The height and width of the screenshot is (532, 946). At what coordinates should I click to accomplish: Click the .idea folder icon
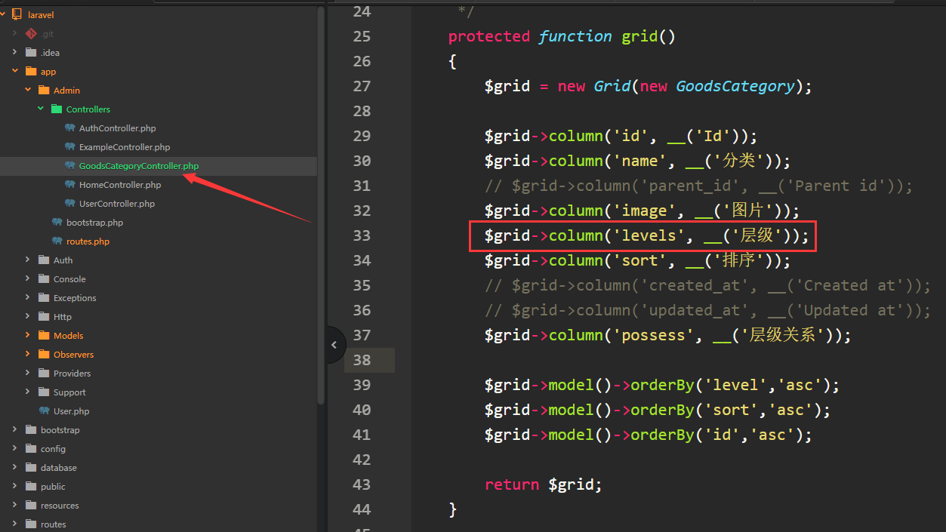tap(31, 52)
